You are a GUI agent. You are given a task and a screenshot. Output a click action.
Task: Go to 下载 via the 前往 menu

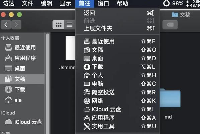[117, 67]
